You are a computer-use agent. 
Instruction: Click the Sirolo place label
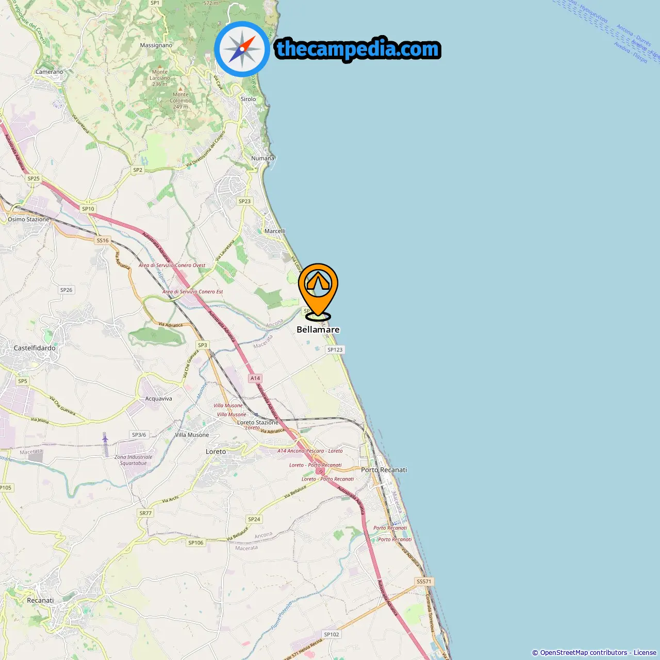[248, 99]
